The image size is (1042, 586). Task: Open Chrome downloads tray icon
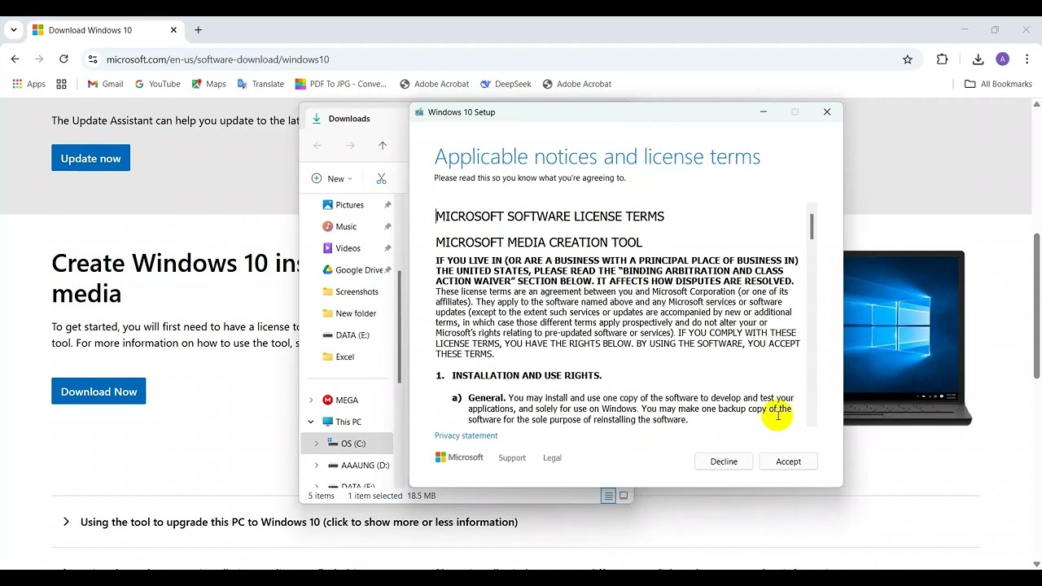coord(979,59)
